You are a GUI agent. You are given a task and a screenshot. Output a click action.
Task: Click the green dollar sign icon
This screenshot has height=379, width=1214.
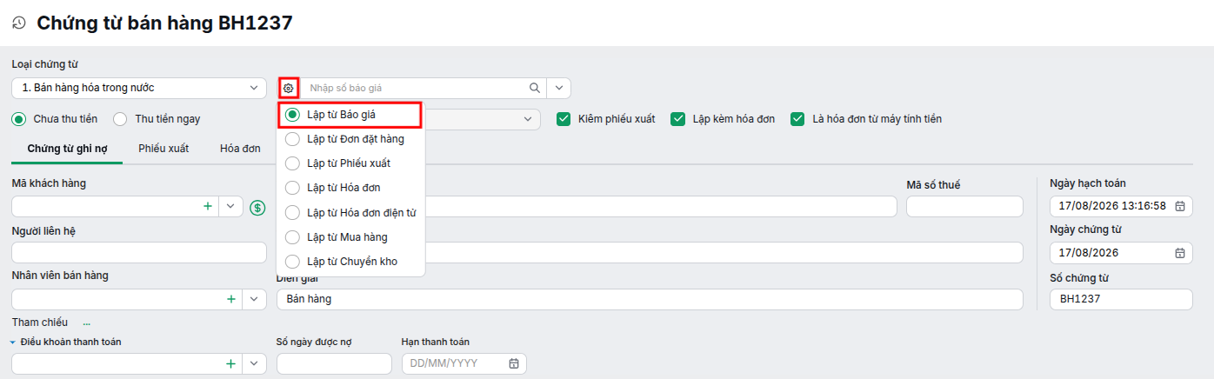coord(257,207)
